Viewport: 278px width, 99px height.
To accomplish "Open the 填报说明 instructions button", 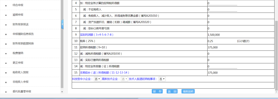I will [188, 91].
